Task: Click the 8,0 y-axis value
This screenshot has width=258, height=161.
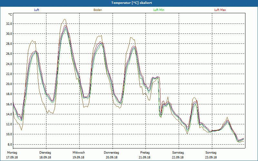Action: click(x=10, y=144)
